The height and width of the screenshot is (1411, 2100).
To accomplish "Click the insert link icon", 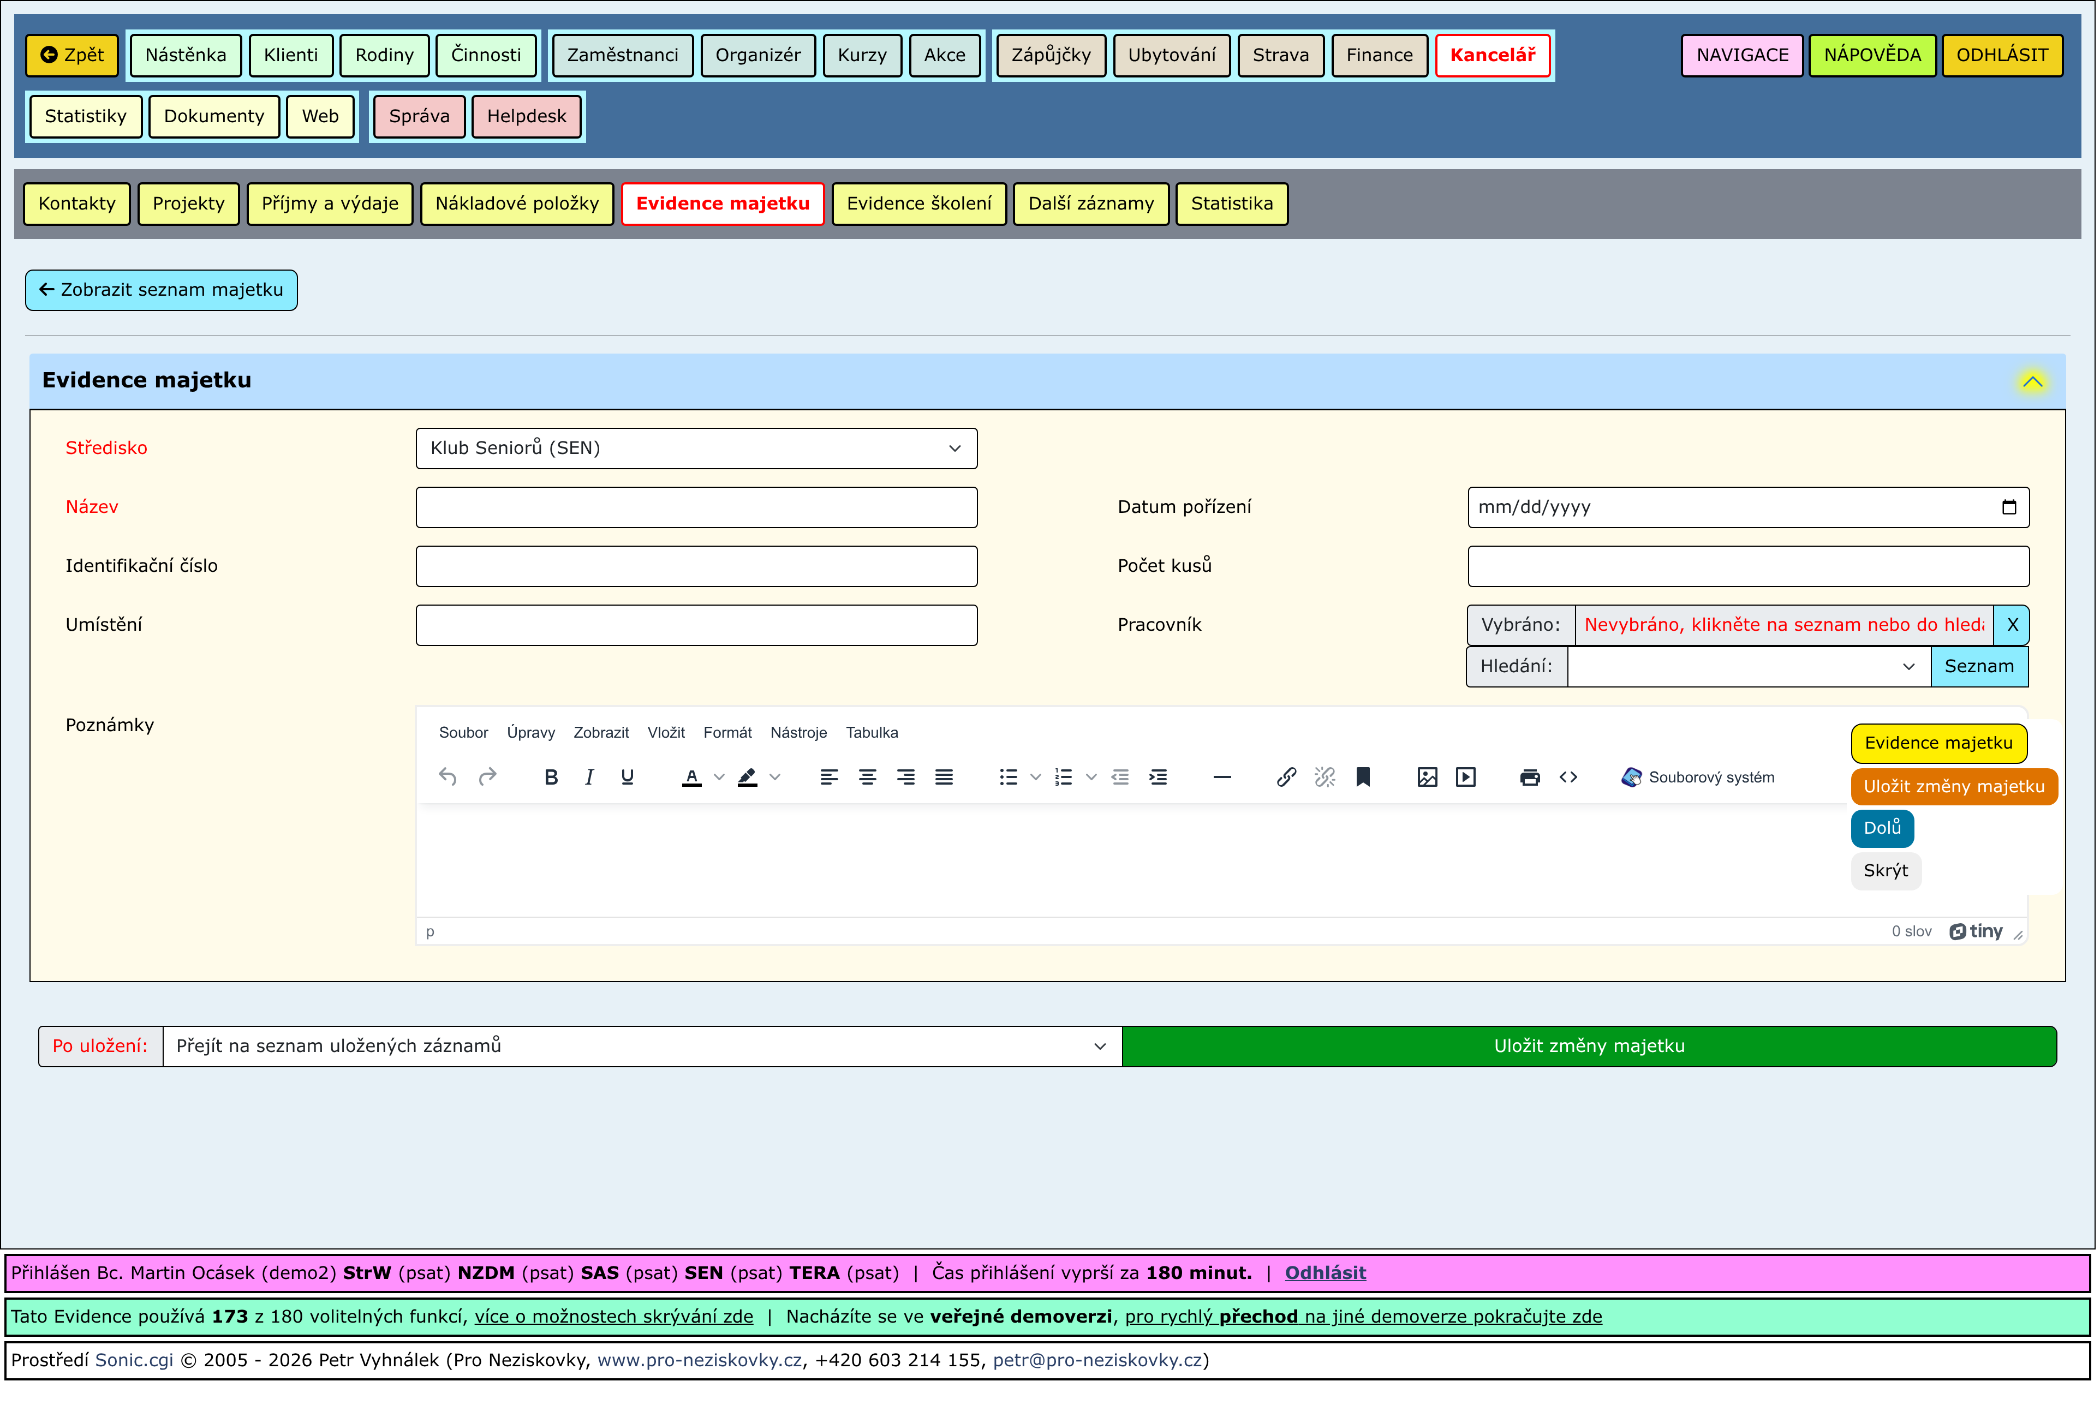I will click(1286, 778).
